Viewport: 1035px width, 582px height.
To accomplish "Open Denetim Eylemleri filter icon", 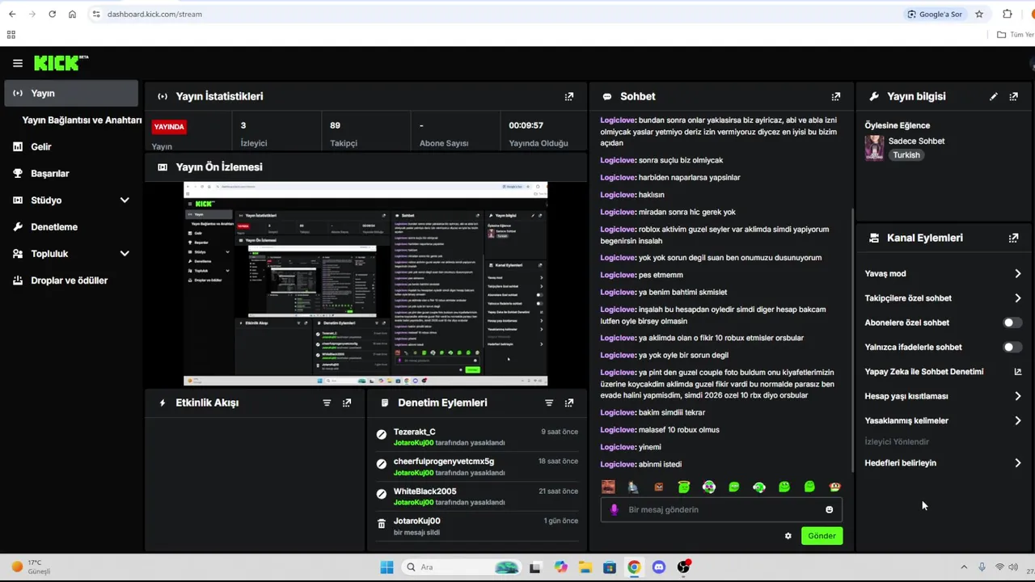I will point(549,403).
